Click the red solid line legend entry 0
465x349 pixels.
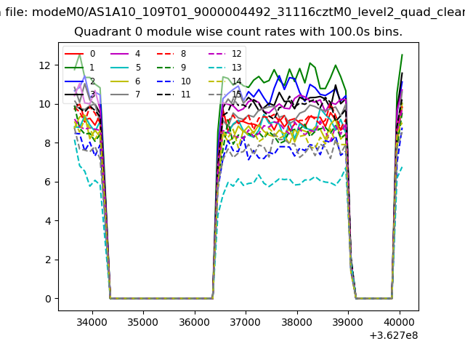[80, 54]
